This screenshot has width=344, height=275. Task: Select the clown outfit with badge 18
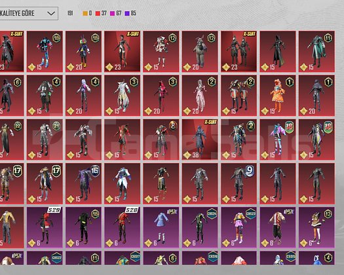83,52
